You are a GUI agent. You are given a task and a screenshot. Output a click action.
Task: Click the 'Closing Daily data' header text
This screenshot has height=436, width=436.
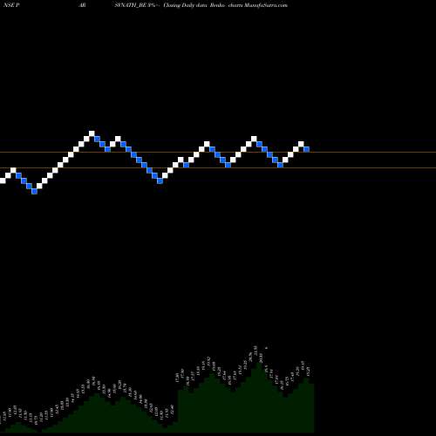[x=185, y=5]
